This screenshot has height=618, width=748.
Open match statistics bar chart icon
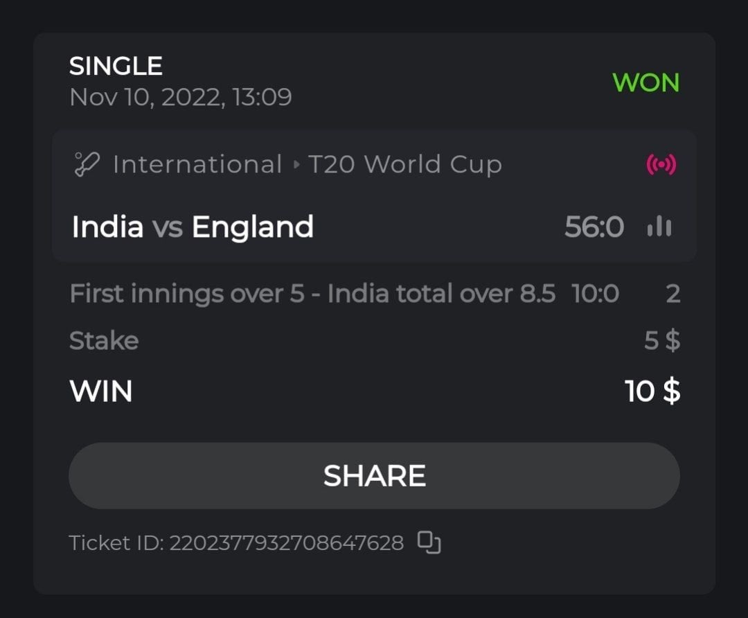(x=659, y=227)
